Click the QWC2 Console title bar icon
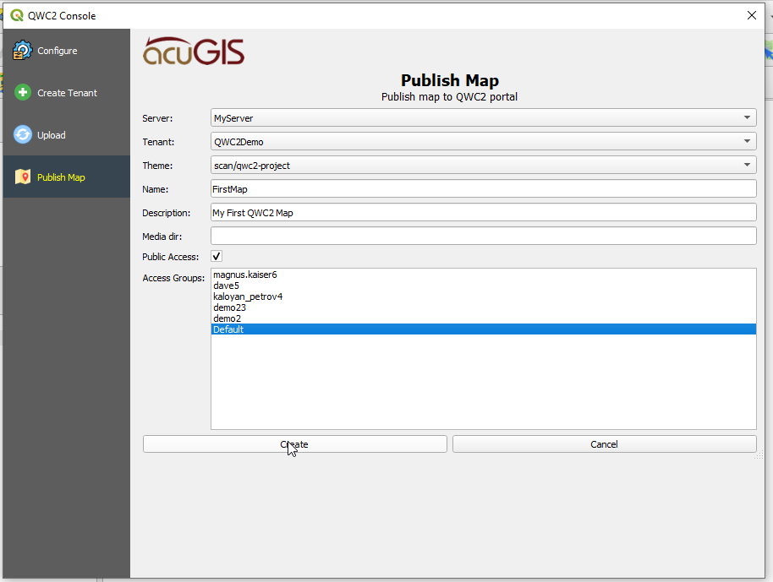 (x=16, y=15)
